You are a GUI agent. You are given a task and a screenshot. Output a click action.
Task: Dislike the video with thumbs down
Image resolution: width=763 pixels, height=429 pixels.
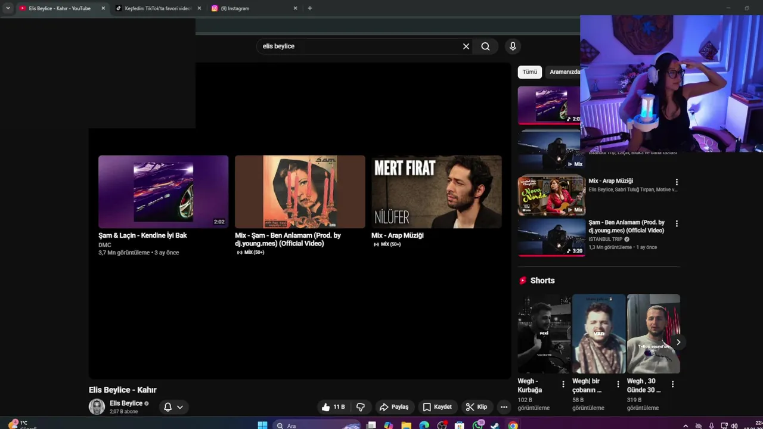coord(361,407)
